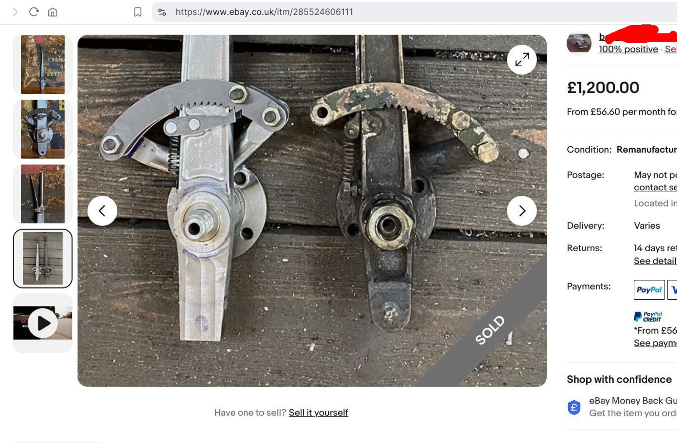Open the Sell it yourself link

point(318,413)
